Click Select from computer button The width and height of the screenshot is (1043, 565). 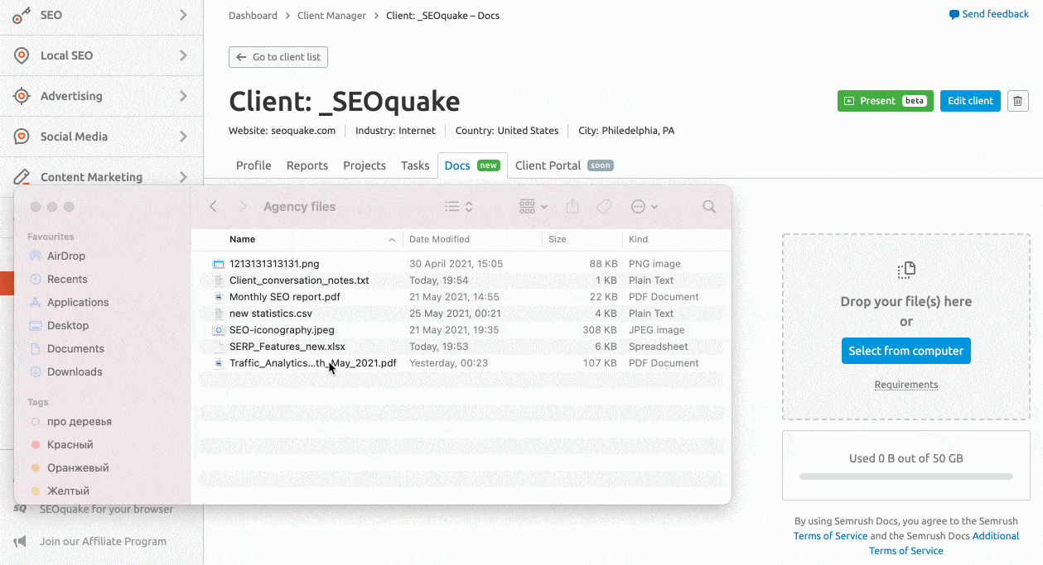pyautogui.click(x=906, y=351)
